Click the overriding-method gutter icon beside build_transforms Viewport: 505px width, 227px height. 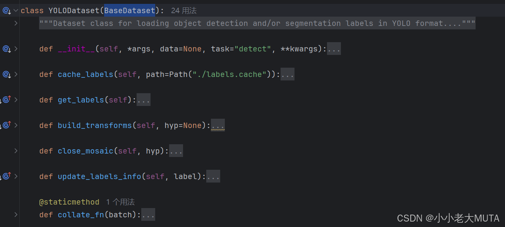tap(6, 125)
